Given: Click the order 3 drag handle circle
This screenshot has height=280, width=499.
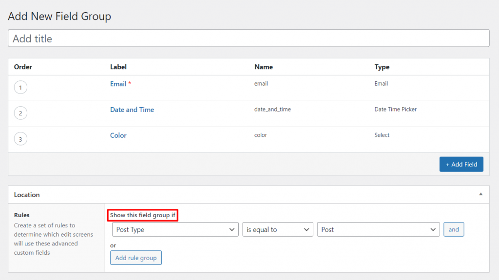Looking at the screenshot, I should tap(20, 139).
